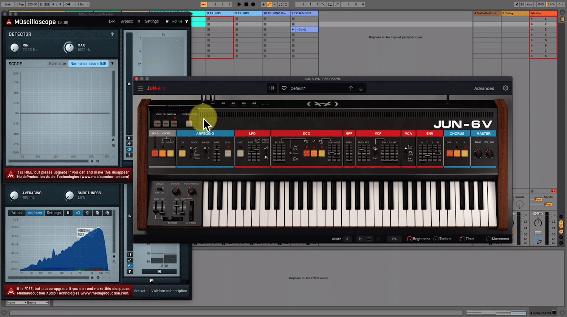Click Ableton's Record button

(x=253, y=5)
